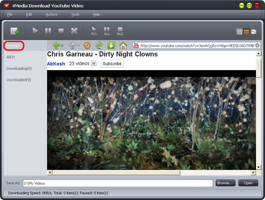Refresh the page with the green arrows
The image size is (265, 200).
(x=99, y=46)
